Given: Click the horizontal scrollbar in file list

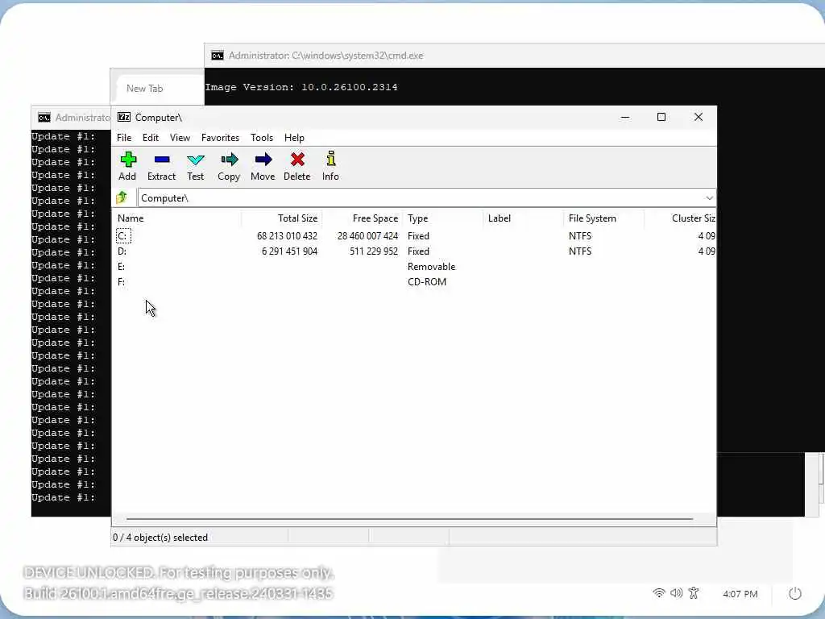Looking at the screenshot, I should (409, 519).
